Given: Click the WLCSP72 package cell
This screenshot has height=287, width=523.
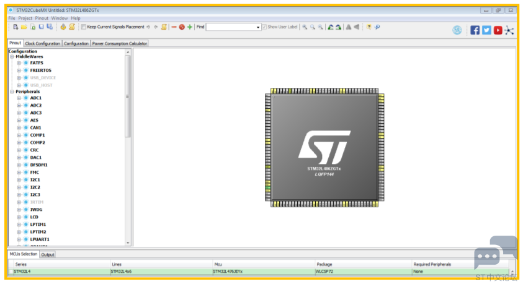Looking at the screenshot, I should coord(363,272).
